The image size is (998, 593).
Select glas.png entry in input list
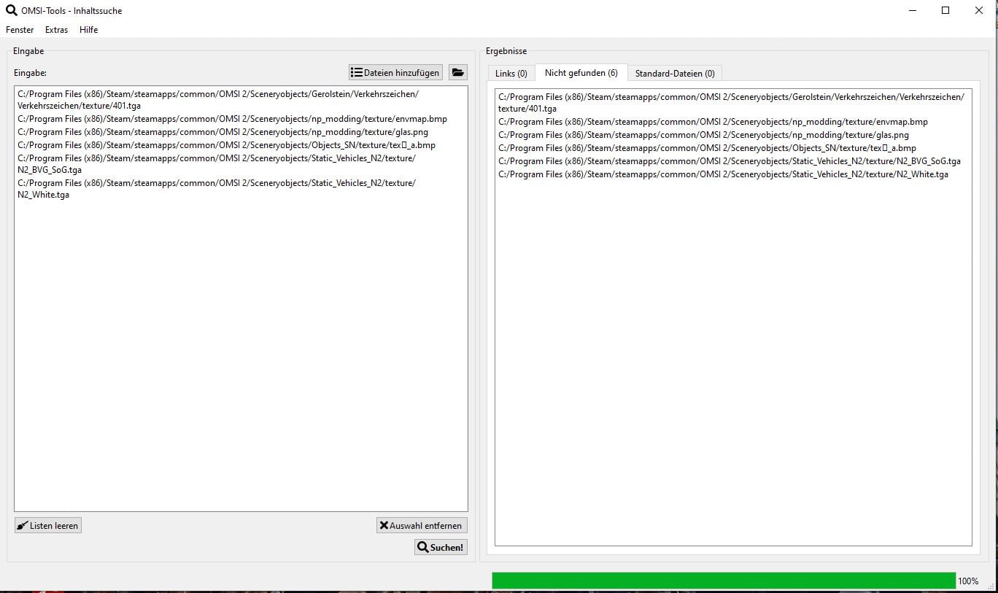223,132
